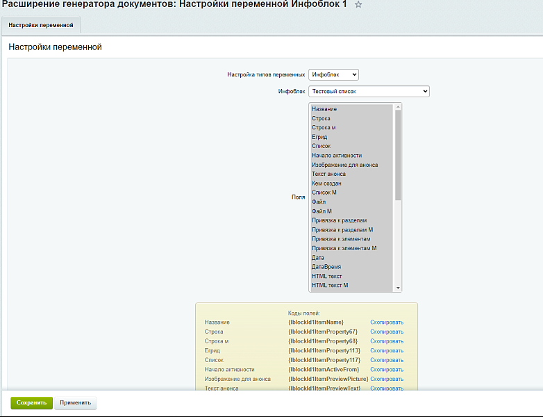Select Егрид in the fields list
The image size is (543, 417).
click(319, 137)
